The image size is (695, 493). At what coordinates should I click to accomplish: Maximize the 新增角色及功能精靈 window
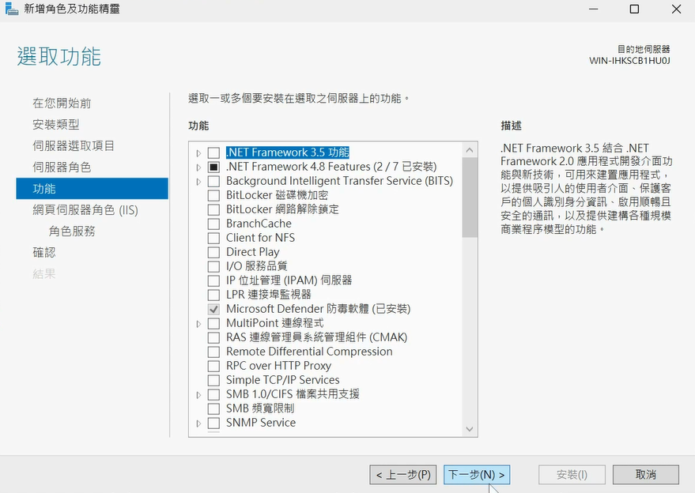click(634, 9)
